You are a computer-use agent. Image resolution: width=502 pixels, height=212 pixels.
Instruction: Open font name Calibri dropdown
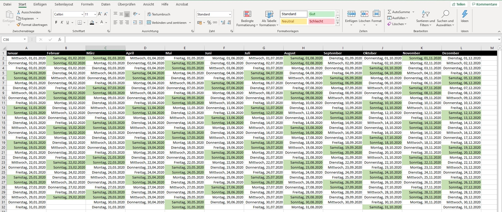click(82, 14)
